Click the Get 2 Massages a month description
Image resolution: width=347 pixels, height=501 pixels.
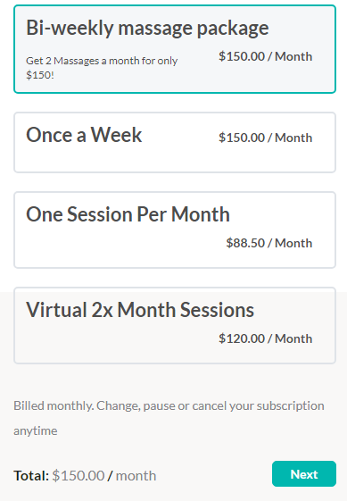click(x=102, y=68)
